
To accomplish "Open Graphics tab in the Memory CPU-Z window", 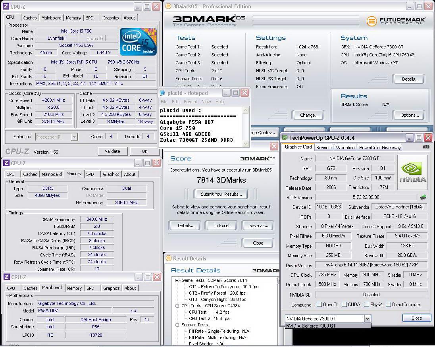I will 111,174.
